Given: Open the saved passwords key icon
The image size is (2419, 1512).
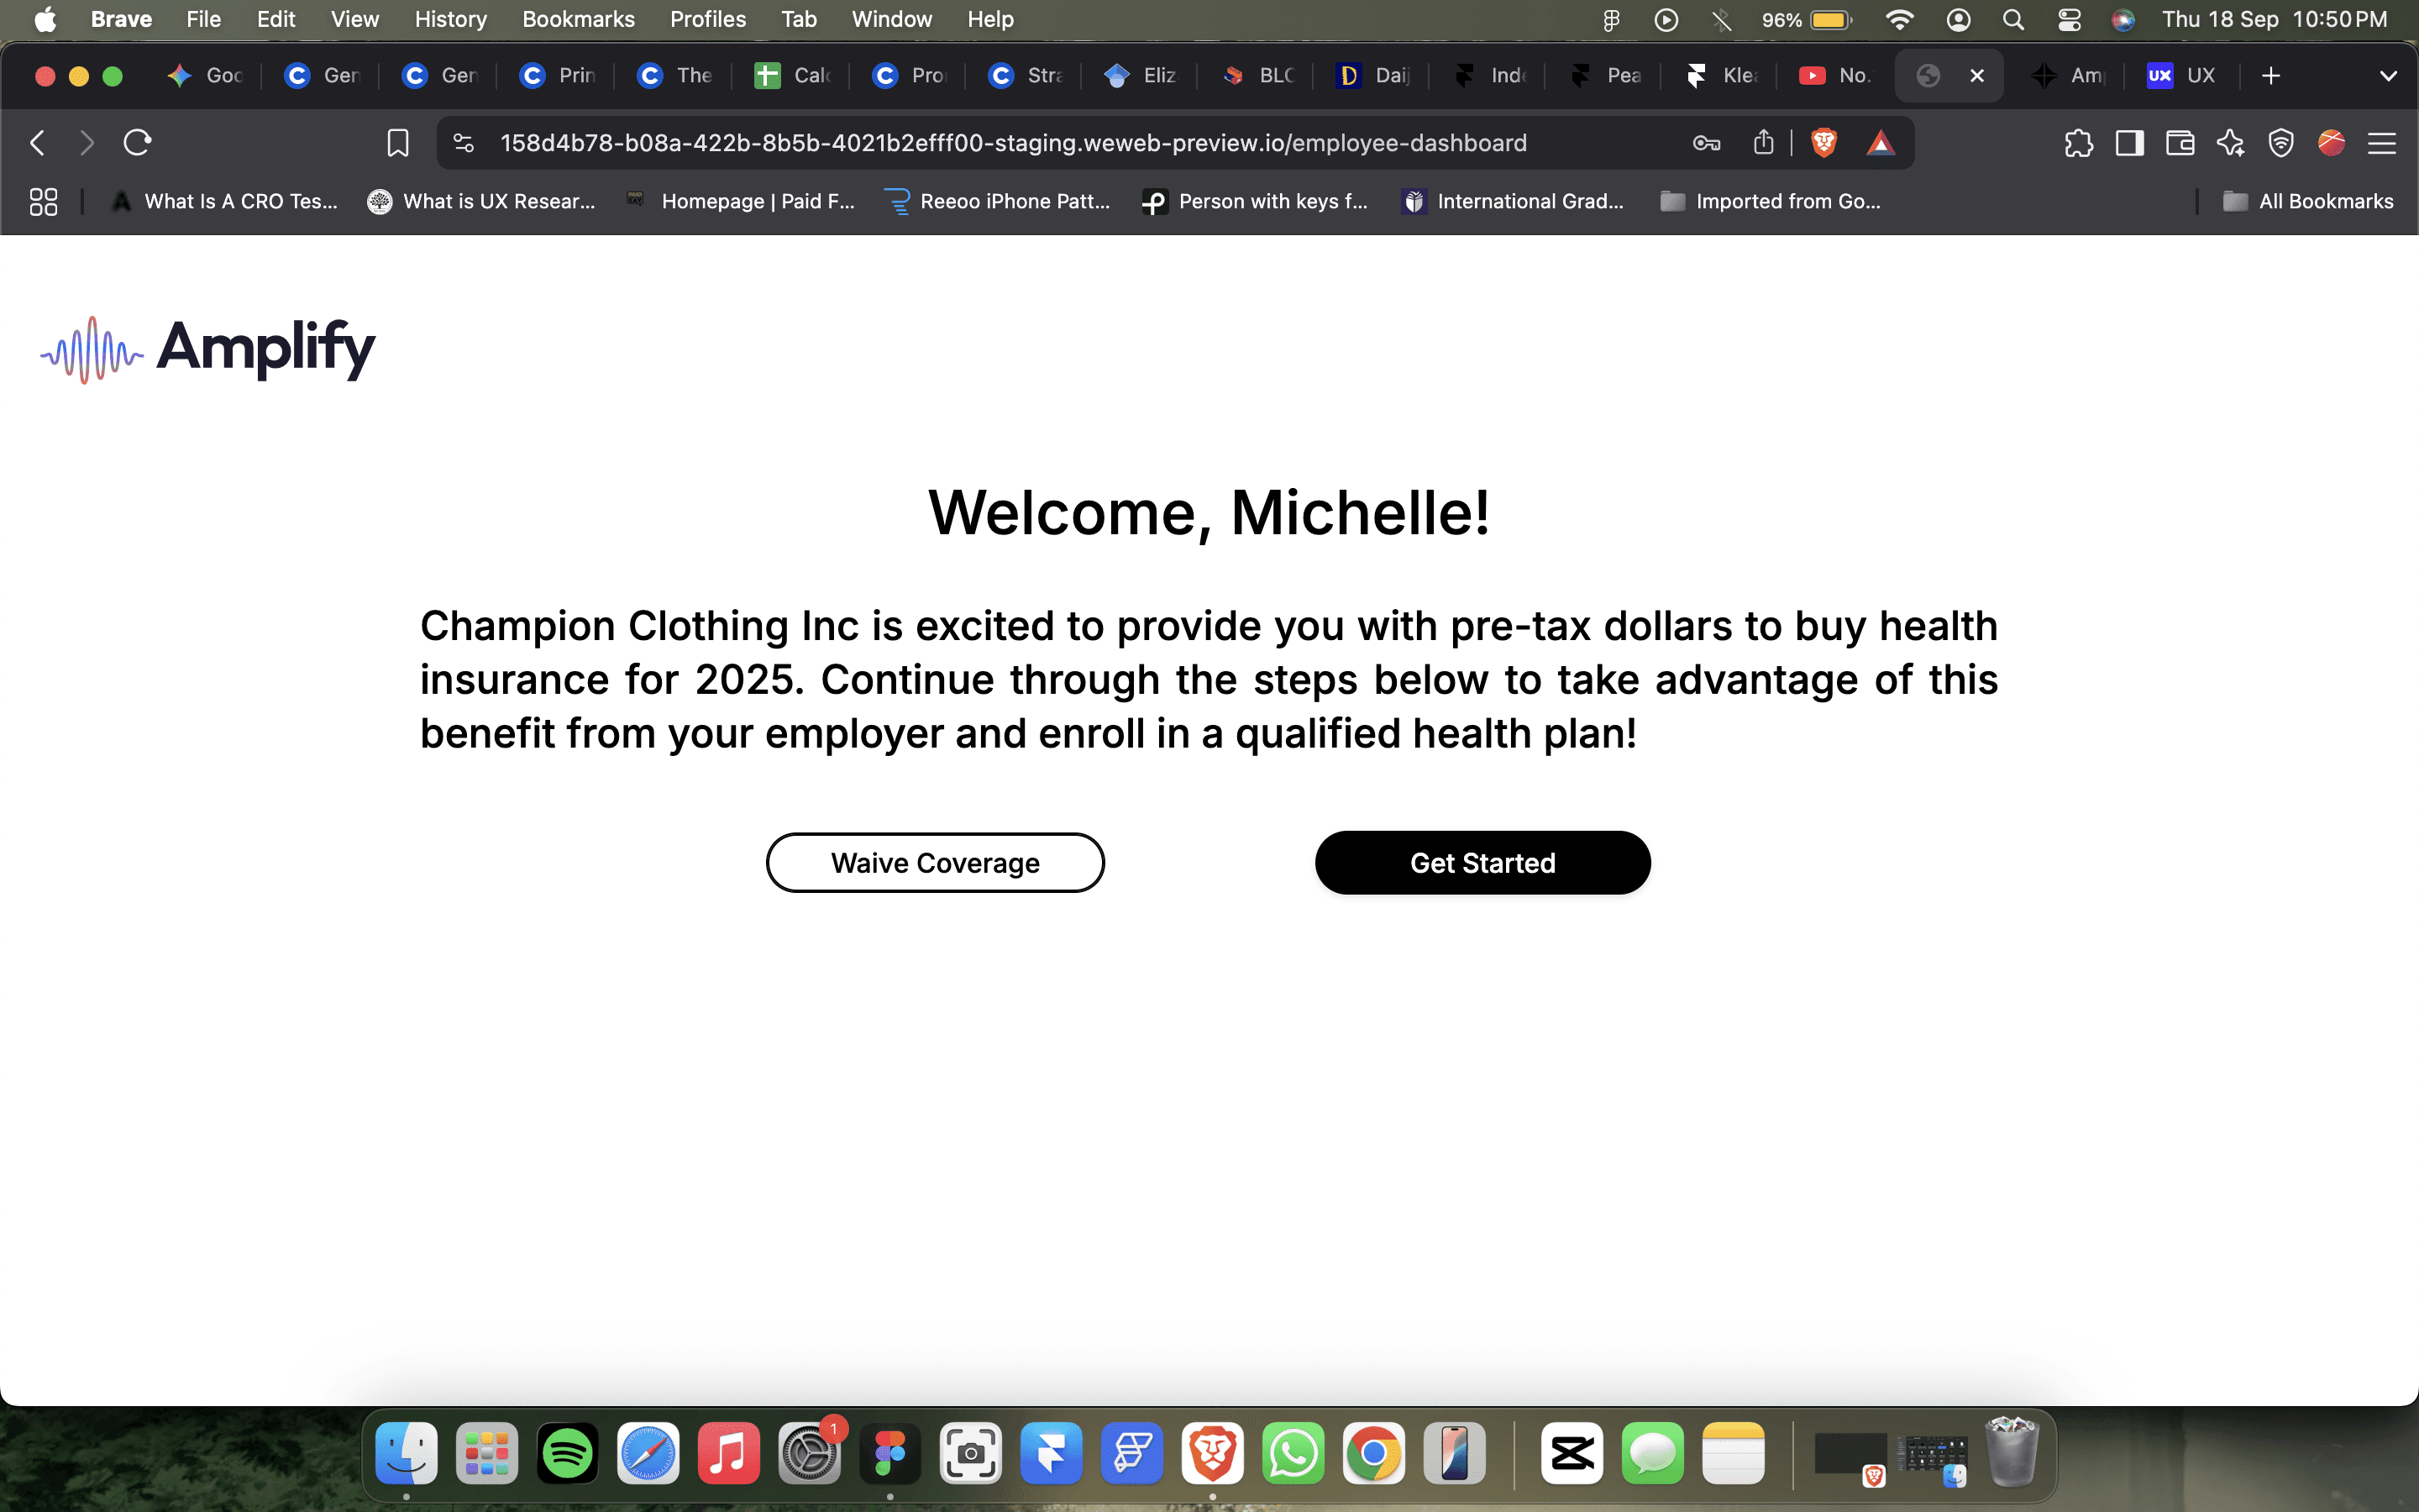Looking at the screenshot, I should [1706, 143].
